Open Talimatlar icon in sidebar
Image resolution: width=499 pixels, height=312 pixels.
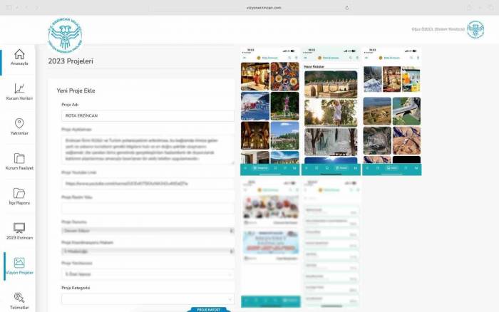tap(19, 298)
